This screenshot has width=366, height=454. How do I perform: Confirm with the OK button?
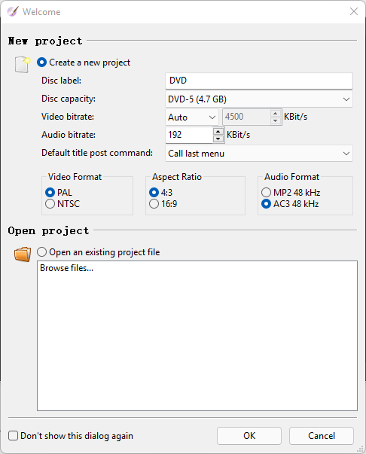[x=249, y=436]
